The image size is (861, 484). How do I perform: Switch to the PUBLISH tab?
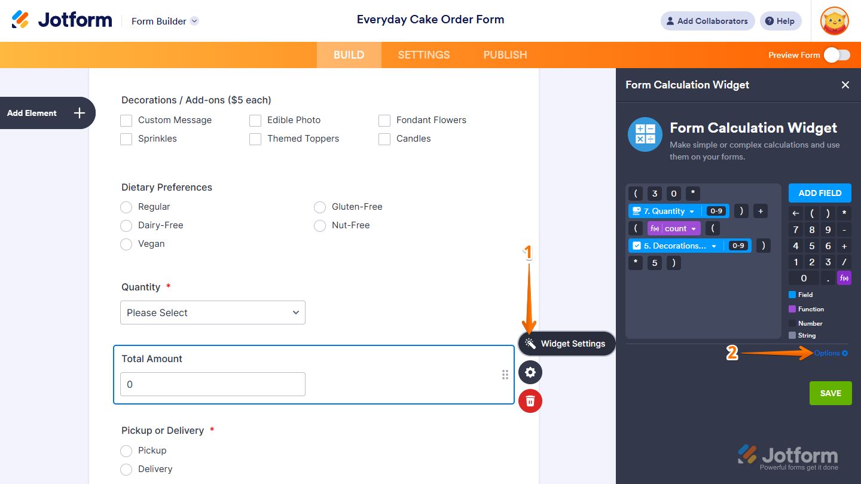(x=505, y=54)
